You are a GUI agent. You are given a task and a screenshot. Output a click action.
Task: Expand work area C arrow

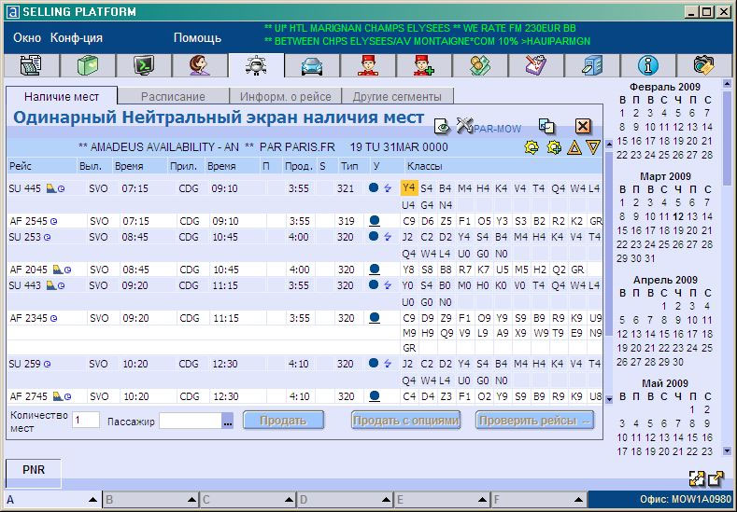tap(289, 500)
